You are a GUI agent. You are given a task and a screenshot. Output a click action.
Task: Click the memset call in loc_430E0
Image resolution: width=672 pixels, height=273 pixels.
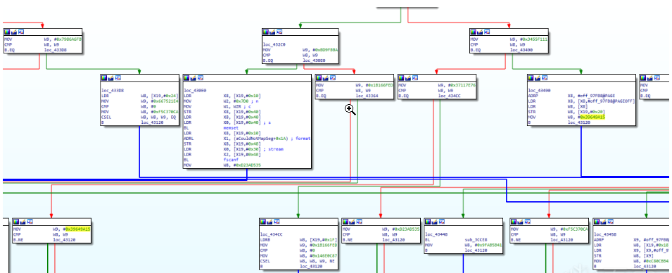click(x=231, y=128)
